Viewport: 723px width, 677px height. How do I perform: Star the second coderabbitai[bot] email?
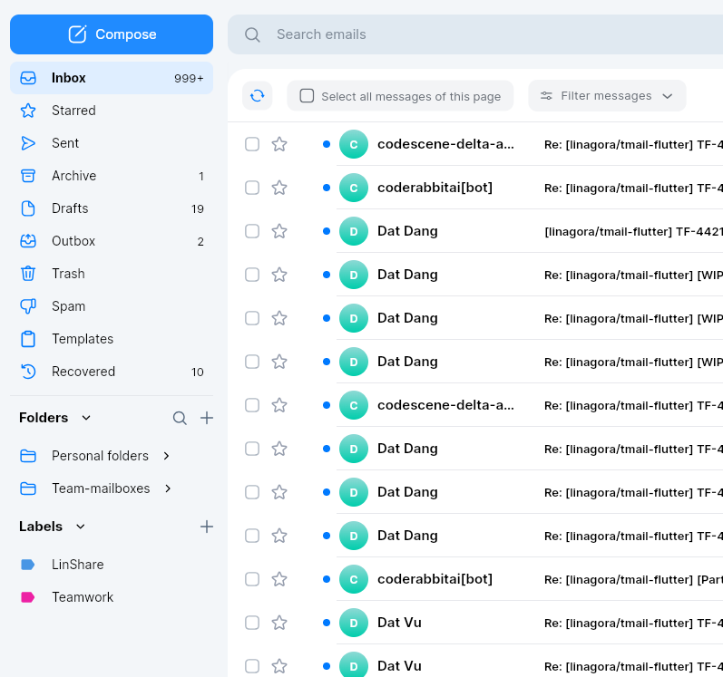click(x=279, y=579)
